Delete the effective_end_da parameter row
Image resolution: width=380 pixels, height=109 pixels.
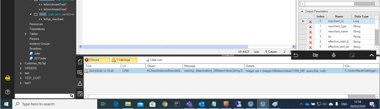click(x=310, y=47)
